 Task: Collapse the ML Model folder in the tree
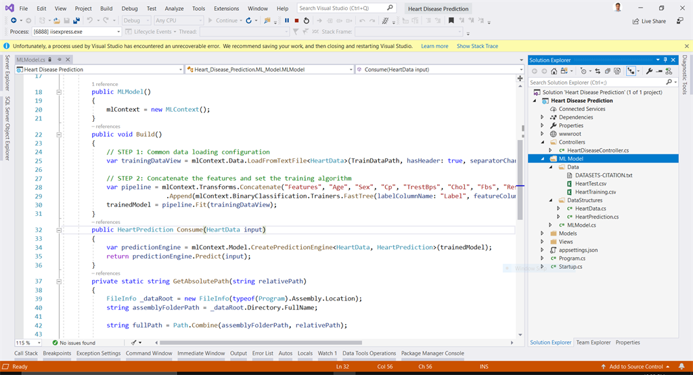tap(543, 159)
